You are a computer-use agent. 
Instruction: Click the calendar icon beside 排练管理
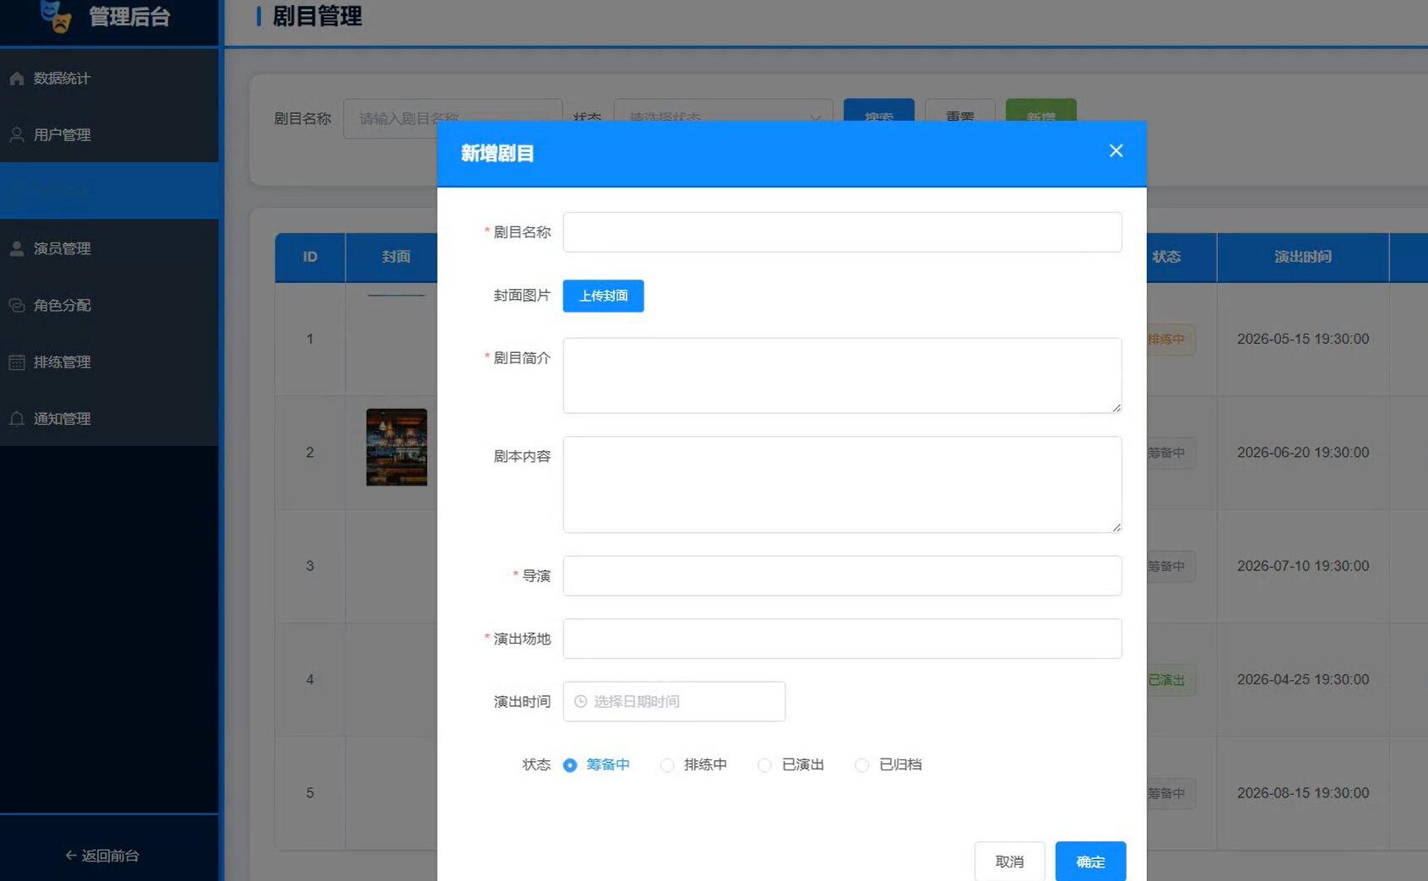tap(17, 362)
